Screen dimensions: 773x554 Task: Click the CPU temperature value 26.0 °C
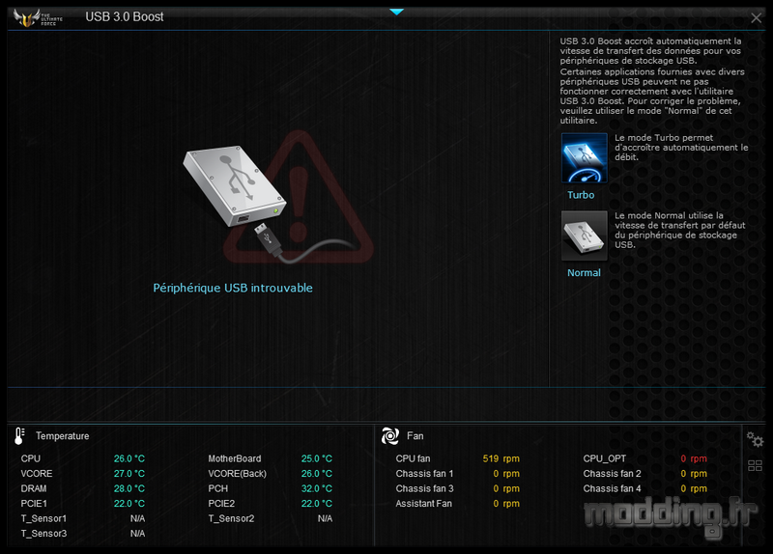point(129,458)
